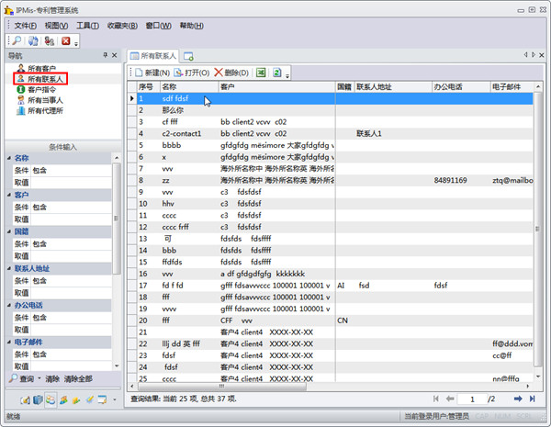The width and height of the screenshot is (551, 427).
Task: Click 清除 to clear the condition
Action: pyautogui.click(x=52, y=379)
